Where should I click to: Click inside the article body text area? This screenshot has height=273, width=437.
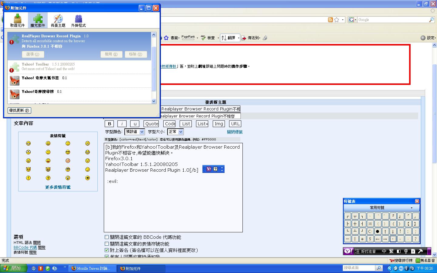tap(173, 187)
